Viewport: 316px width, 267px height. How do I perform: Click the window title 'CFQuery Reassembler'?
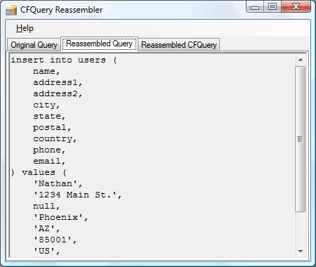[x=62, y=10]
